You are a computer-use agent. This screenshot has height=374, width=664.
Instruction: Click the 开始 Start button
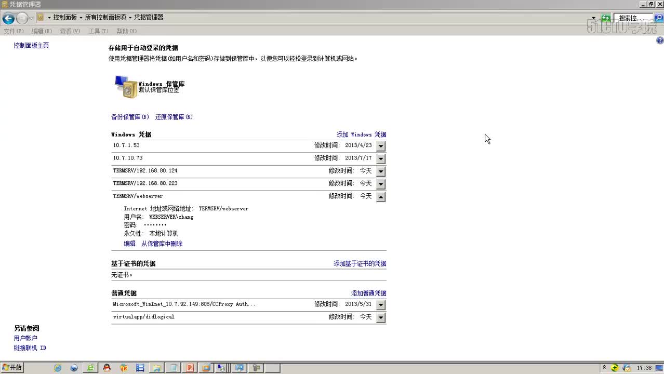12,368
